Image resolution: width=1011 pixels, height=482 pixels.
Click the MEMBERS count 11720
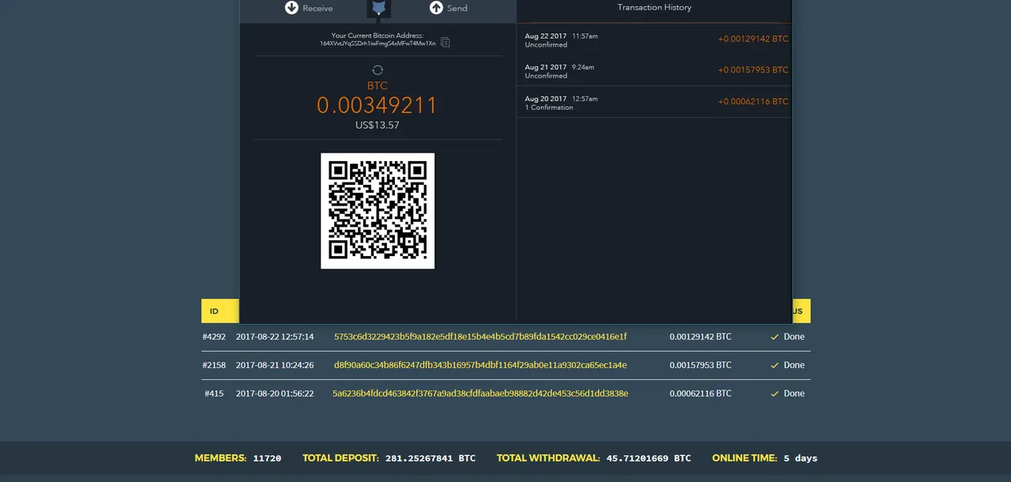click(267, 458)
